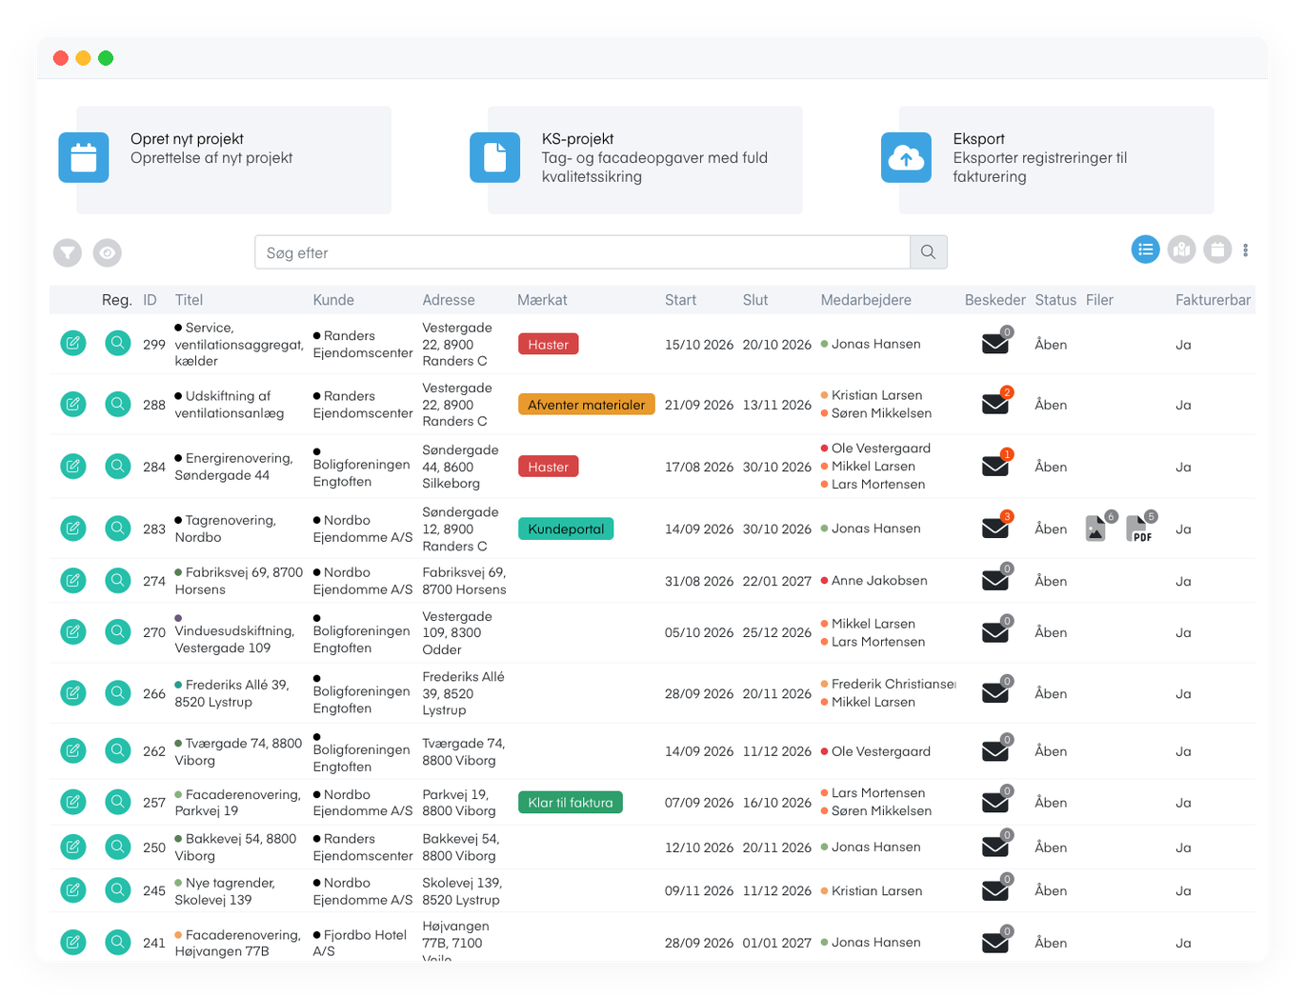Viewport: 1305px width, 997px height.
Task: Open the three-dot more options menu
Action: 1245,250
